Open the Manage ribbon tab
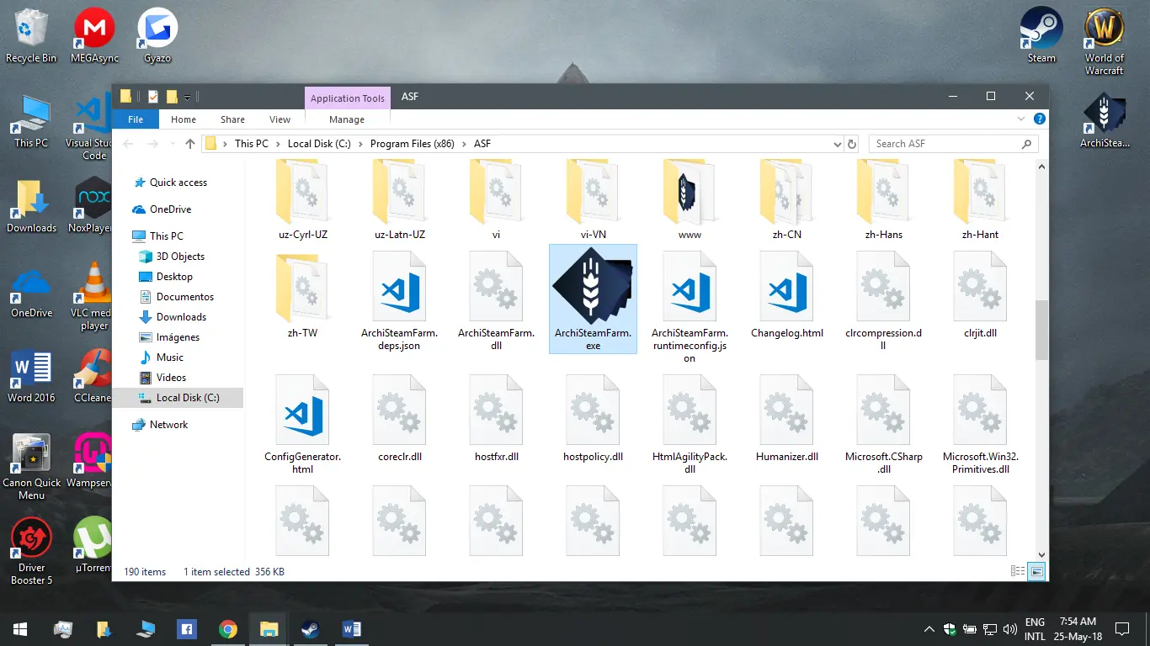Image resolution: width=1150 pixels, height=646 pixels. click(x=347, y=119)
